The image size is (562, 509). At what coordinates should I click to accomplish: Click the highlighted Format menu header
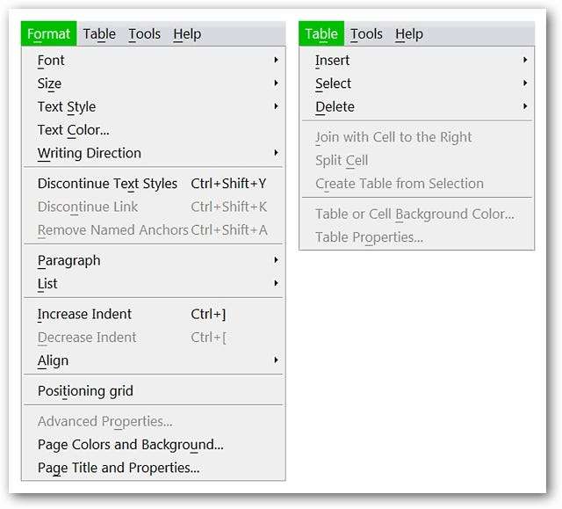coord(48,34)
